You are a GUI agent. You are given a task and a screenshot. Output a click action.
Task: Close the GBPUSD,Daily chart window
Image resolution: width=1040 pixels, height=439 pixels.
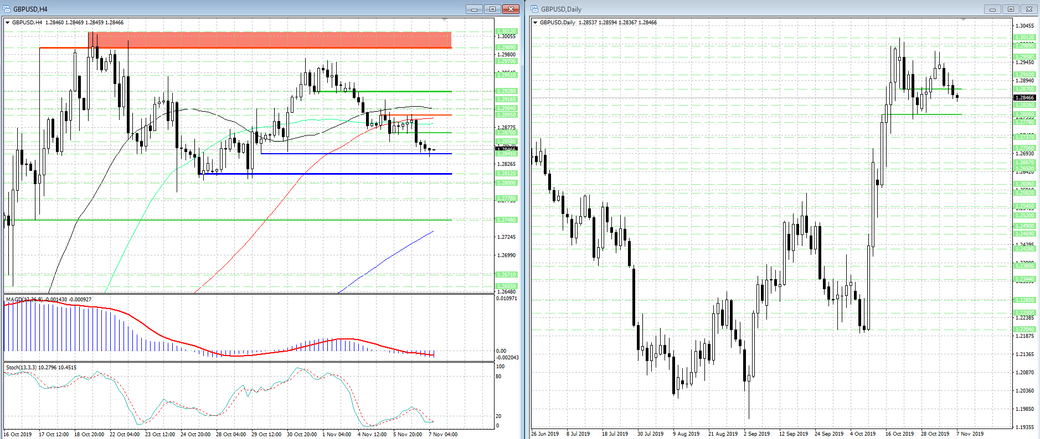[1029, 9]
